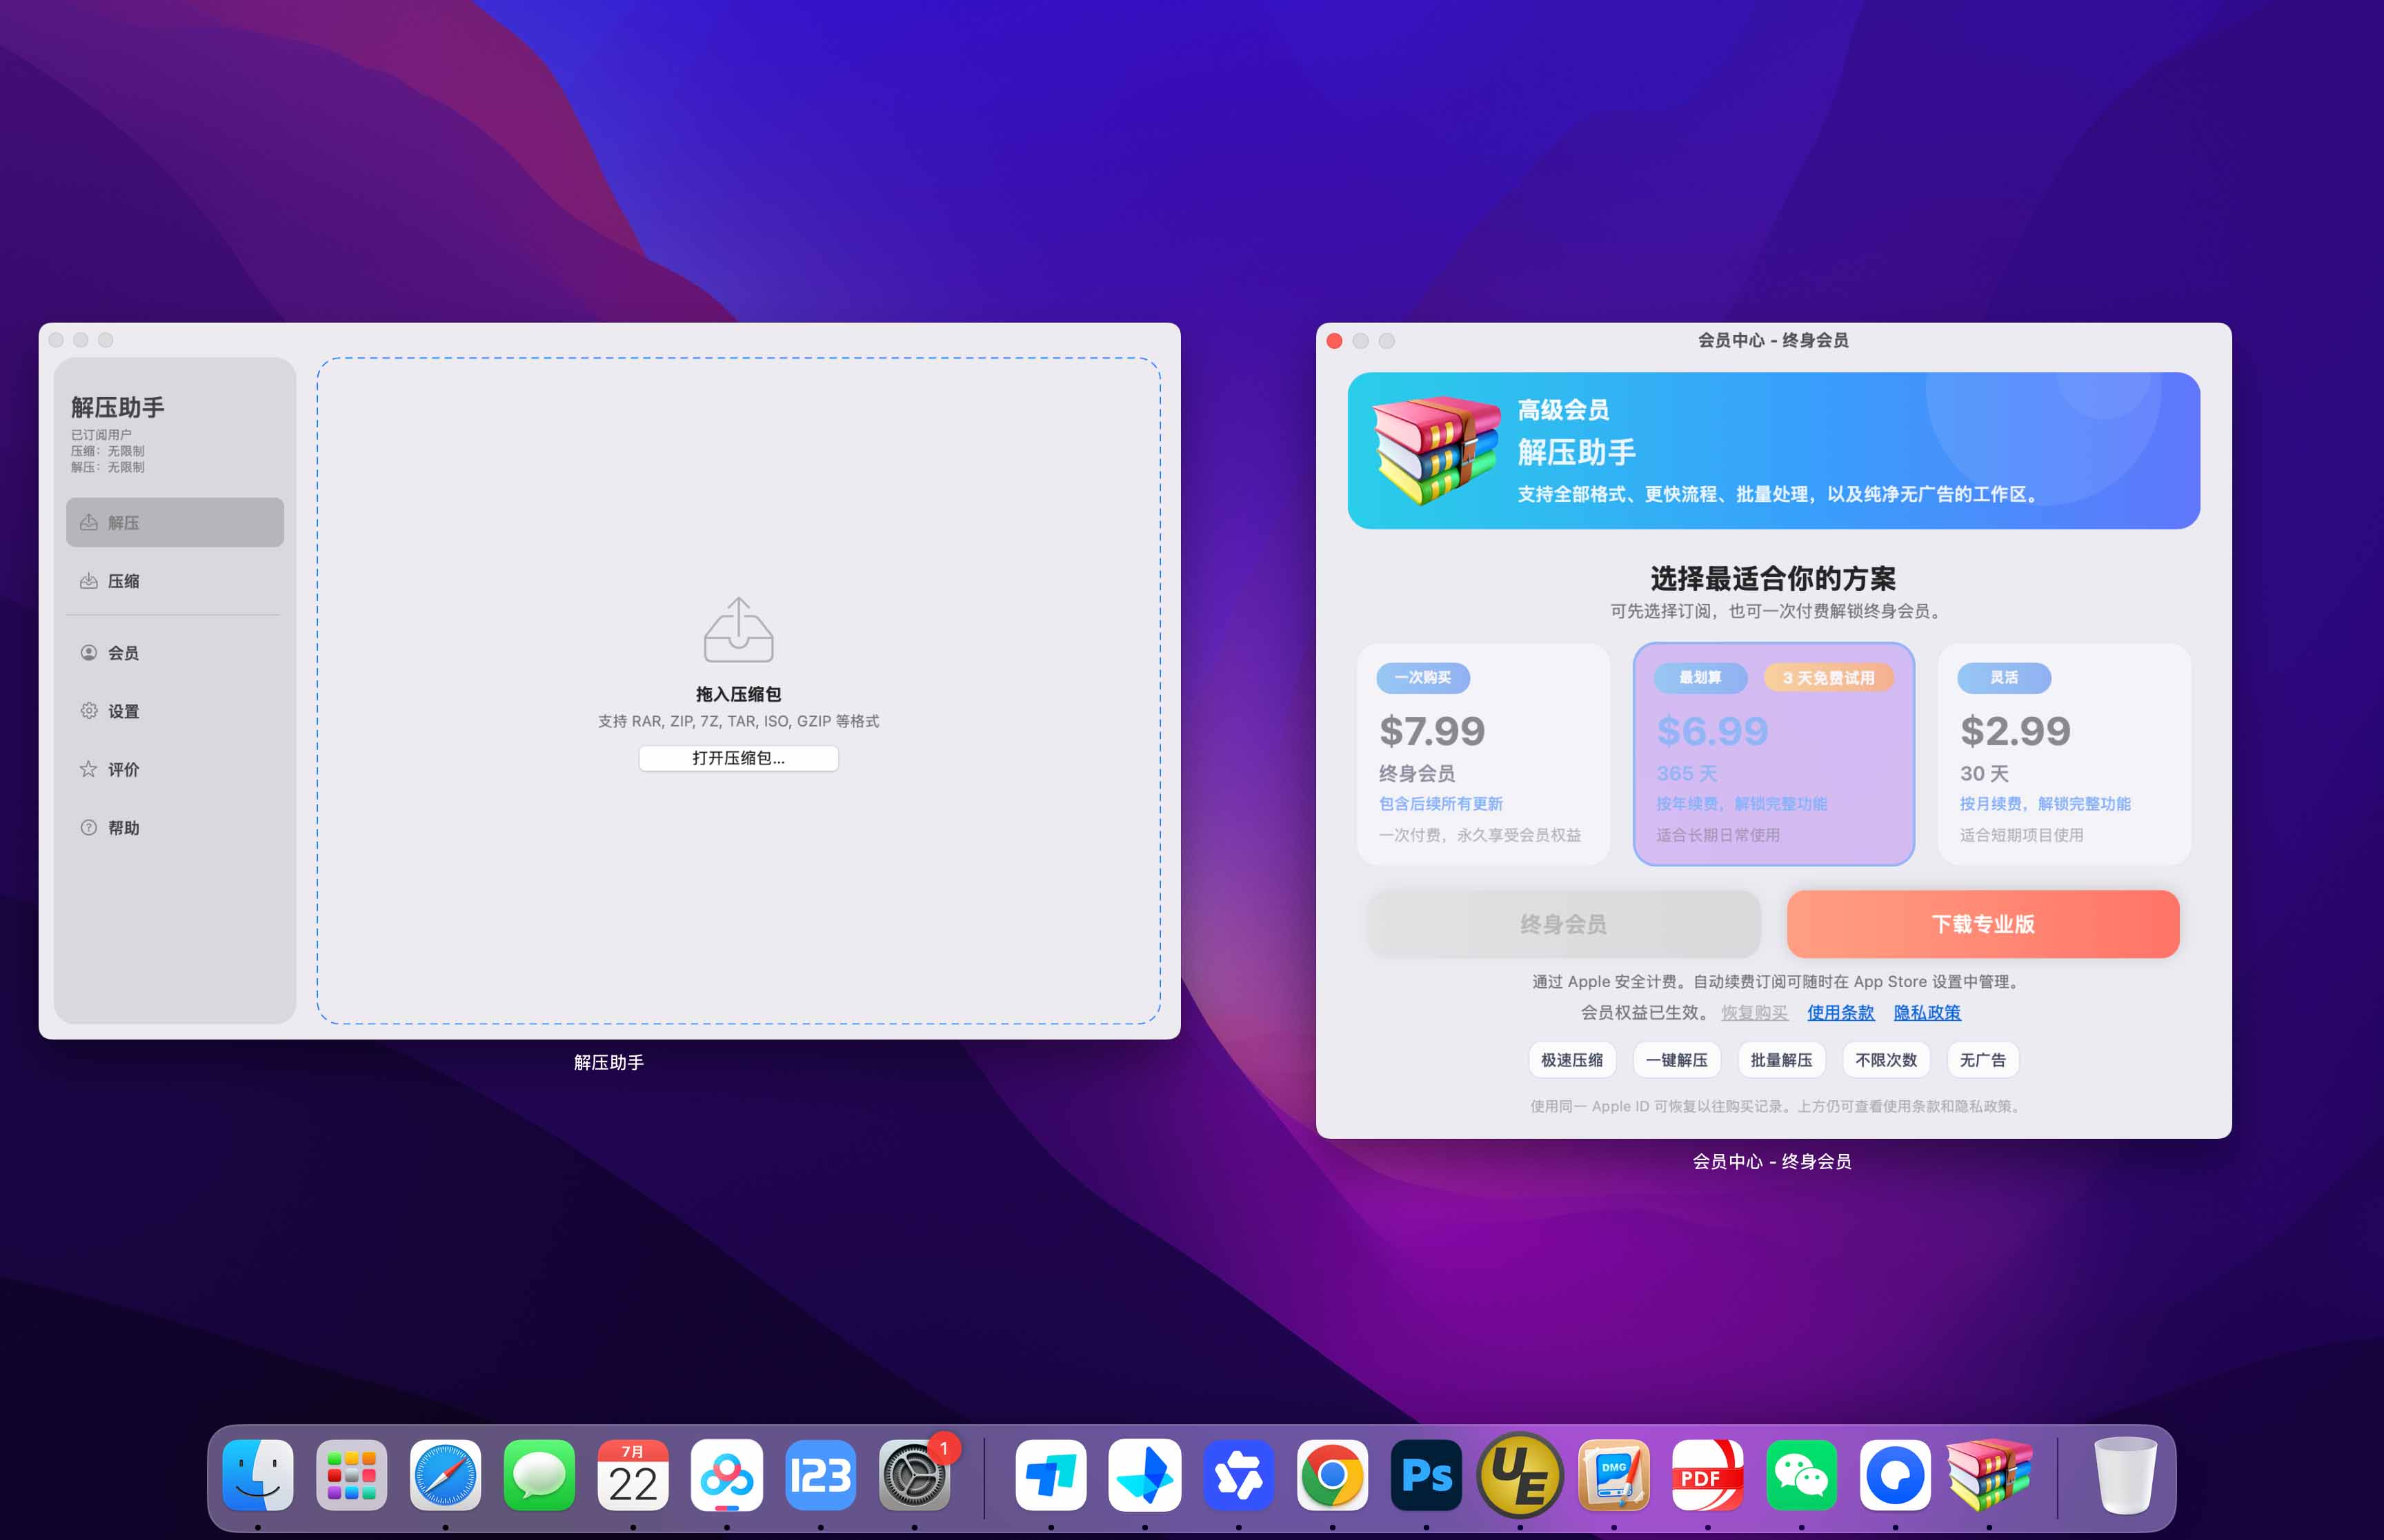
Task: Open the 隐私政策 link
Action: point(1927,1013)
